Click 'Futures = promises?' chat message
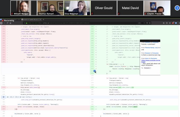This screenshot has width=180, height=117. 148,44
